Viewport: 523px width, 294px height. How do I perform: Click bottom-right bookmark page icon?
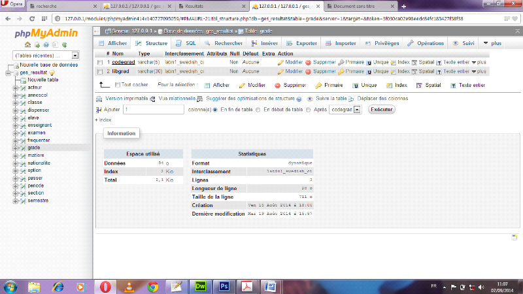pos(515,237)
